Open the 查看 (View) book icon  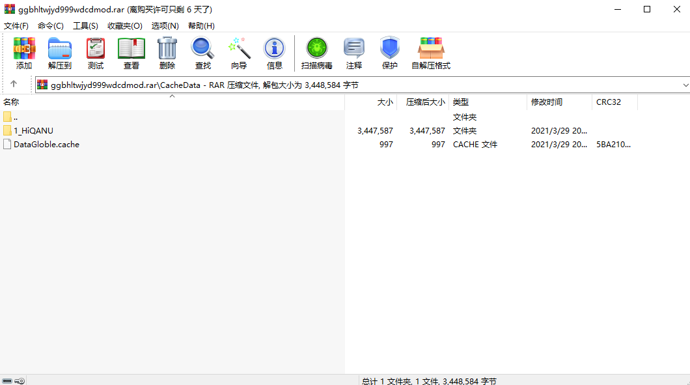point(131,48)
